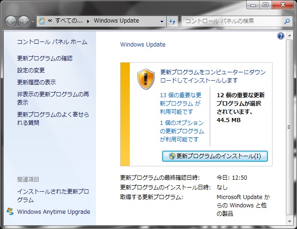
Task: Click the Forward navigation arrow
Action: [24, 21]
